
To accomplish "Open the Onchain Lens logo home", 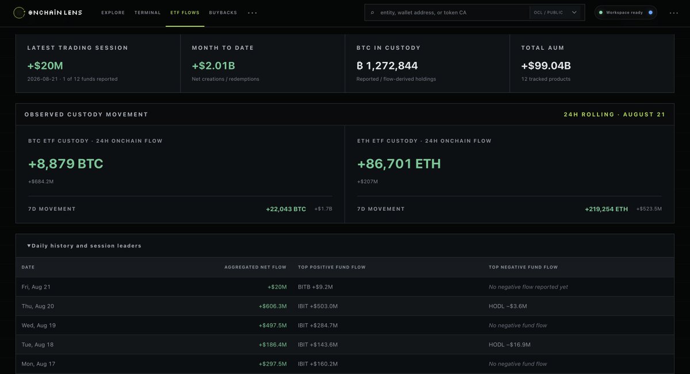I will (x=48, y=12).
